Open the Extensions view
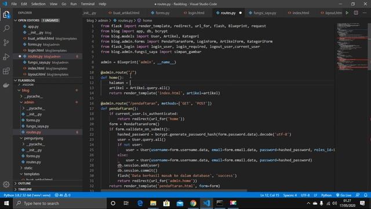The width and height of the screenshot is (371, 209). [x=6, y=71]
